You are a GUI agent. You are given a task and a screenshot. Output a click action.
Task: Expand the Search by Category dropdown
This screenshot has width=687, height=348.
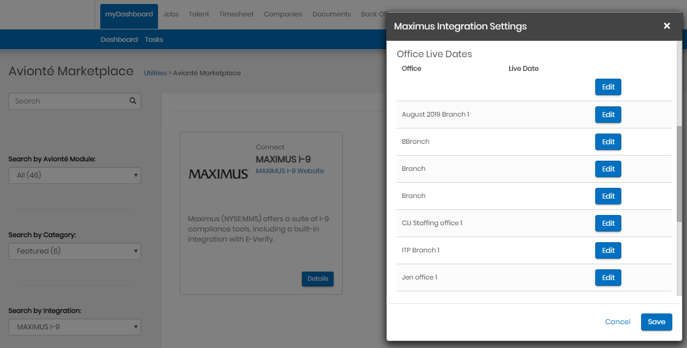click(75, 251)
